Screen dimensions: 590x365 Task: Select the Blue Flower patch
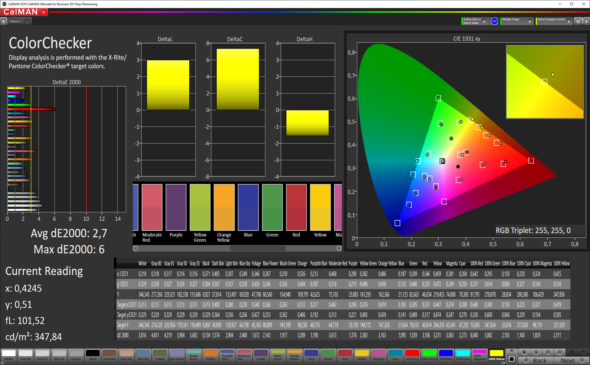coord(177,355)
